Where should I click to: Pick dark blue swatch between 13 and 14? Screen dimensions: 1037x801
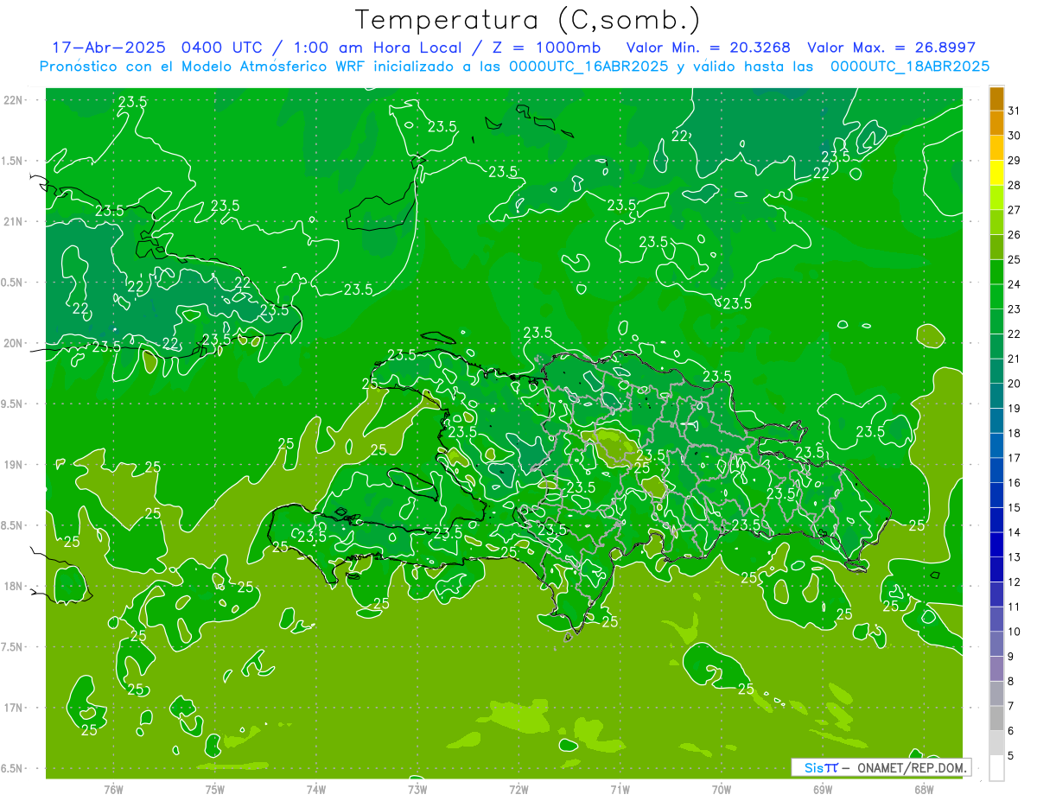[996, 544]
